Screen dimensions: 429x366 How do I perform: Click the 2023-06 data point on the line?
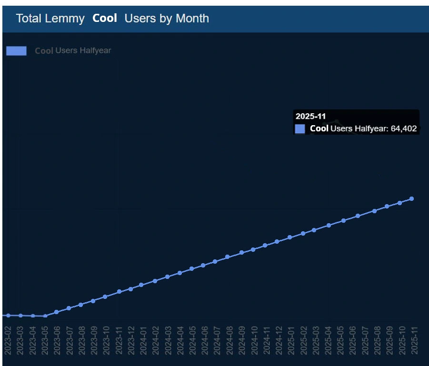click(57, 312)
